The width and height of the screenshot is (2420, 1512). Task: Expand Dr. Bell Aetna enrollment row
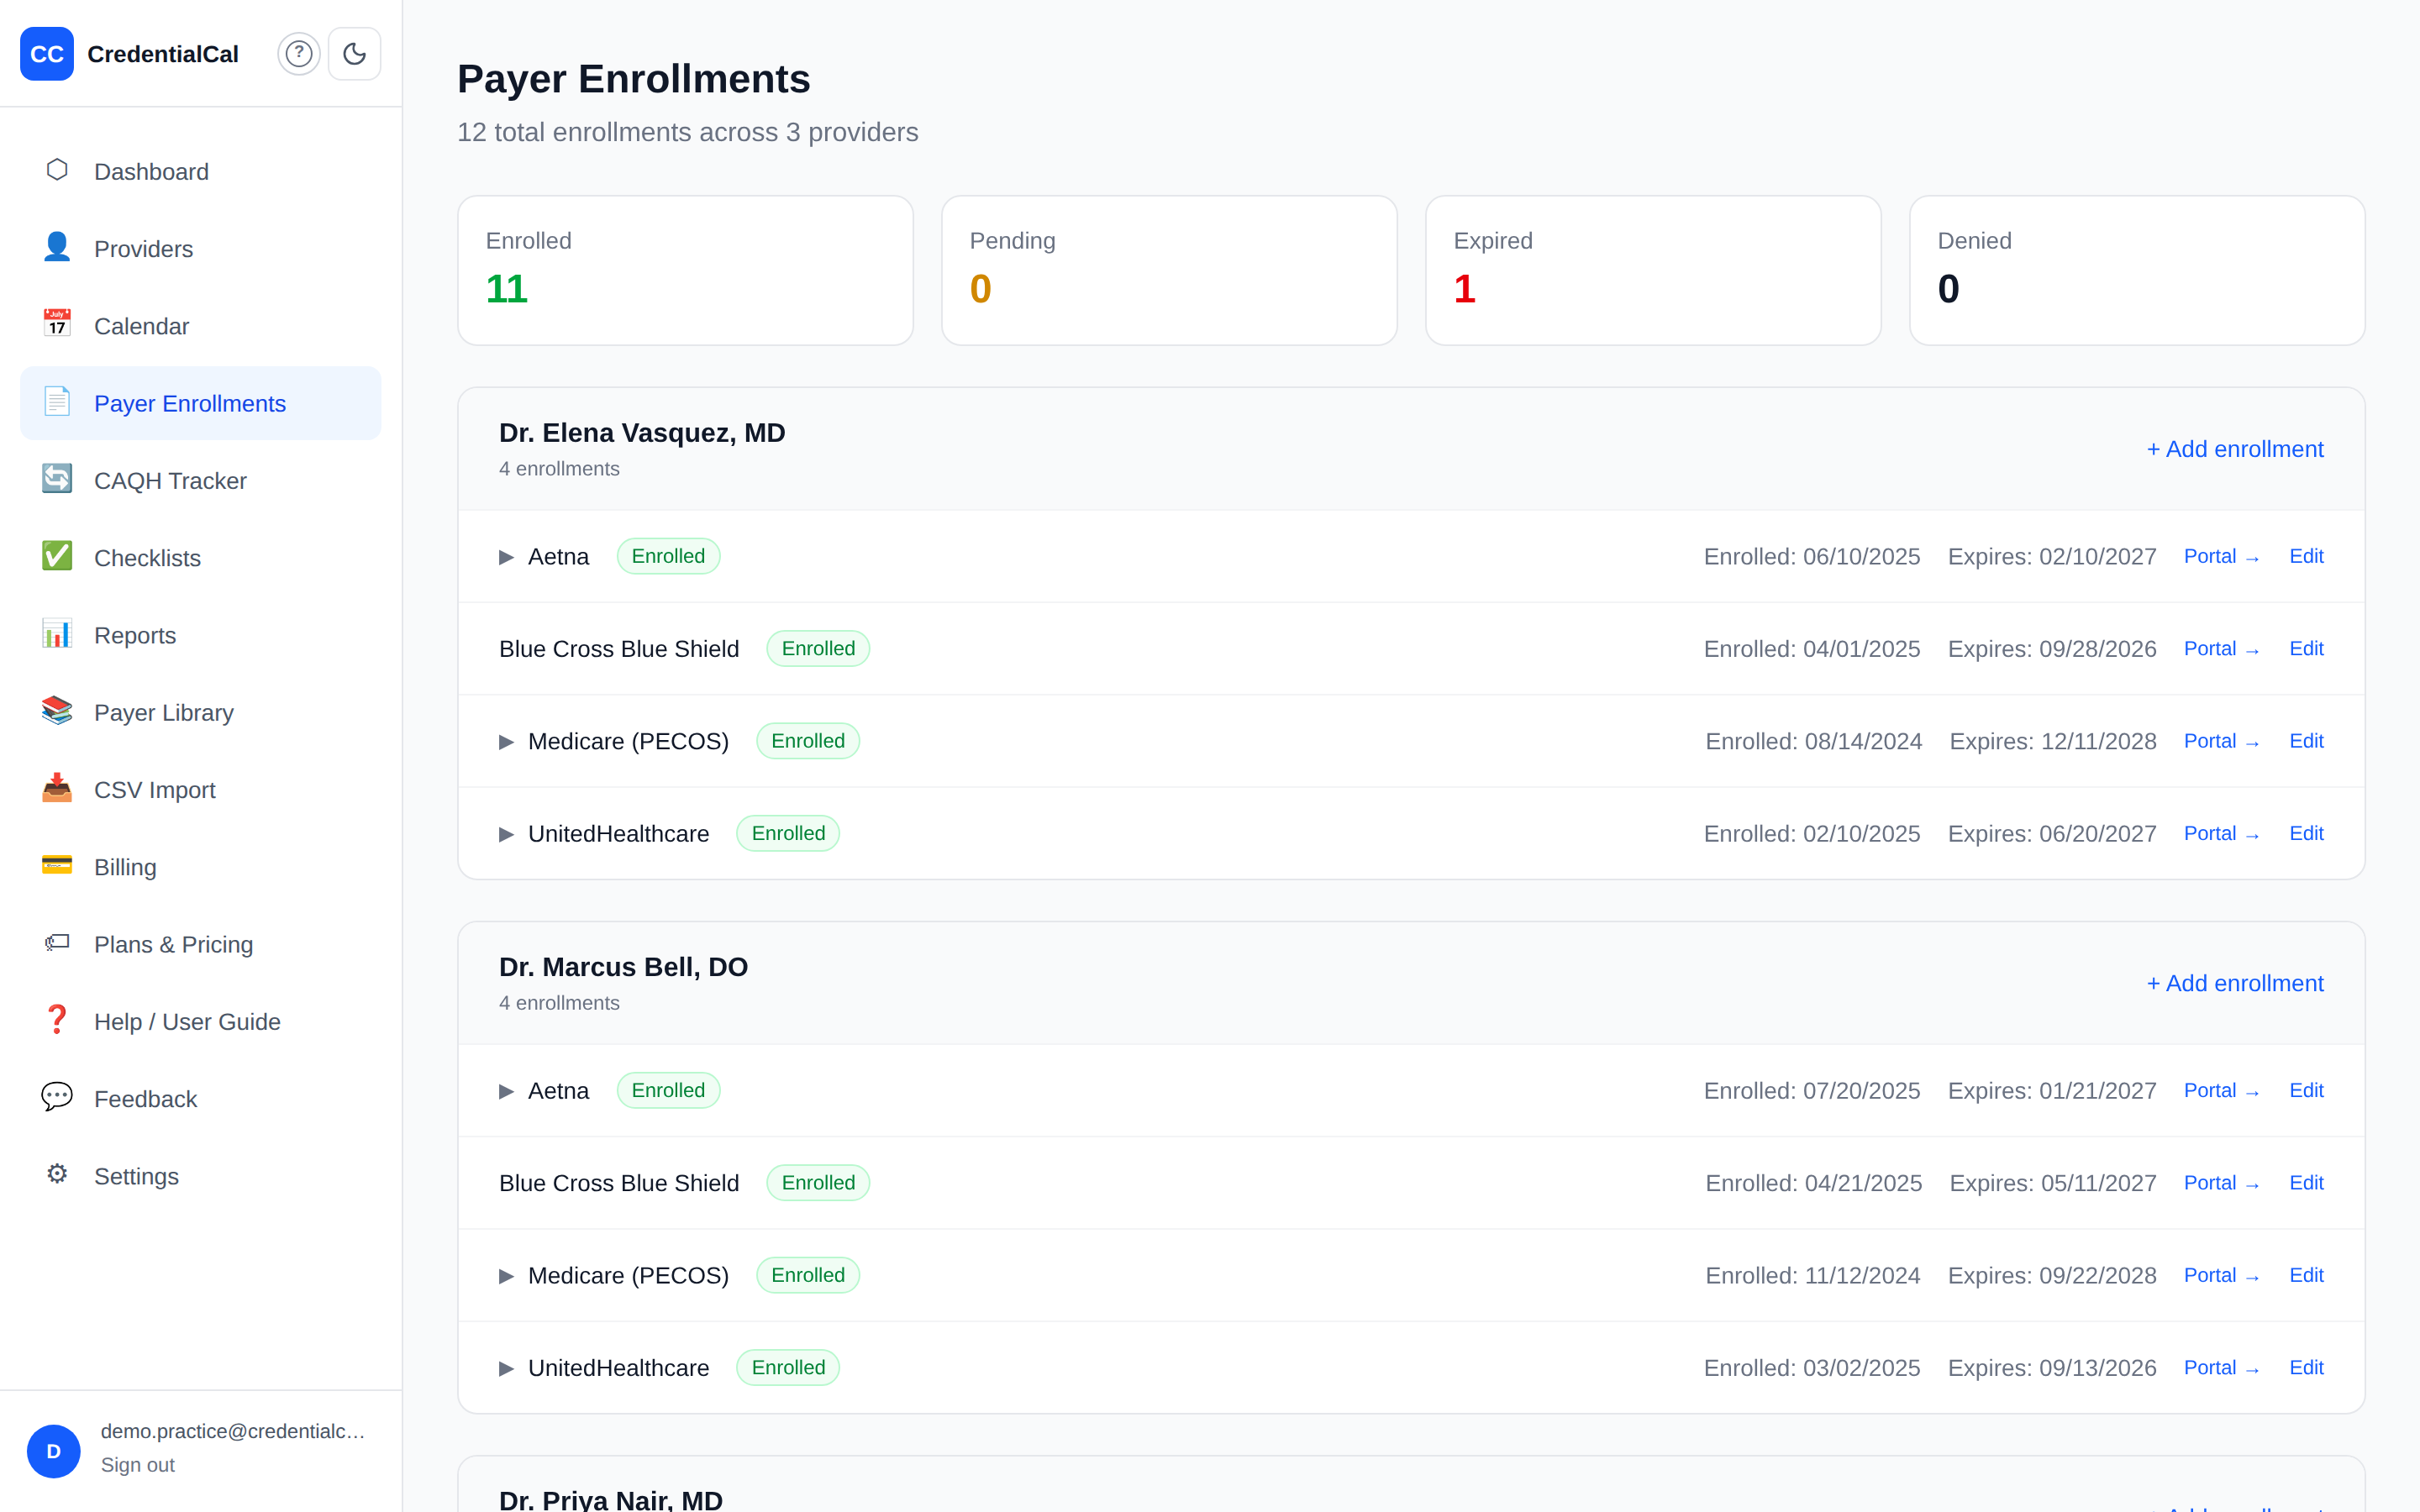pyautogui.click(x=506, y=1091)
